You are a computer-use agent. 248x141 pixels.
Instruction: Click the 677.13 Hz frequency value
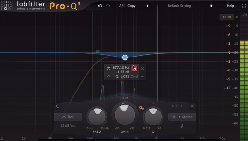pos(121,68)
